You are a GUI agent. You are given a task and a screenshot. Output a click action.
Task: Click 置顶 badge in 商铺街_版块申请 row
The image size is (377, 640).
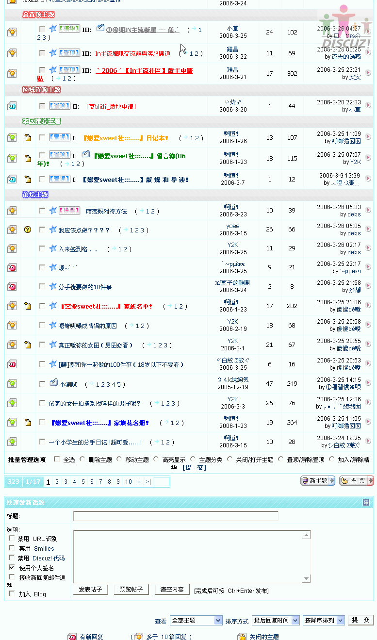coord(60,106)
